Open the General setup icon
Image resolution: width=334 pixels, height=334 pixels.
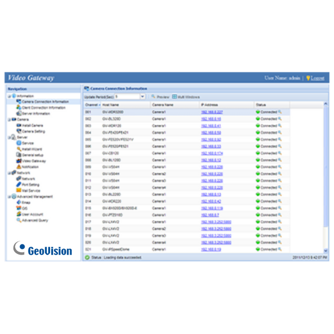(x=19, y=155)
